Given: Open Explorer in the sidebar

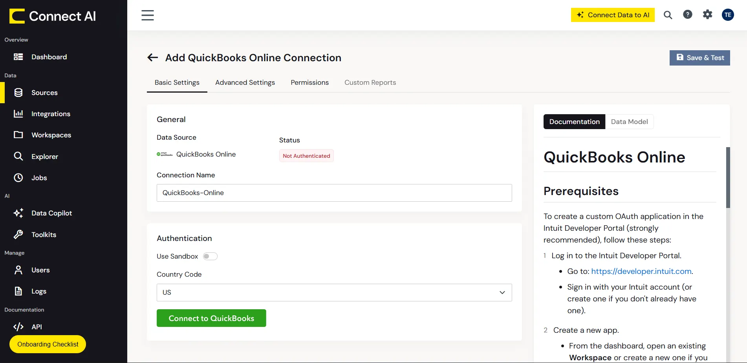Looking at the screenshot, I should tap(64, 157).
